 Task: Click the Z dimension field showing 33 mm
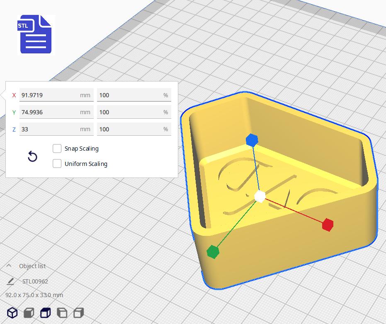(x=50, y=129)
